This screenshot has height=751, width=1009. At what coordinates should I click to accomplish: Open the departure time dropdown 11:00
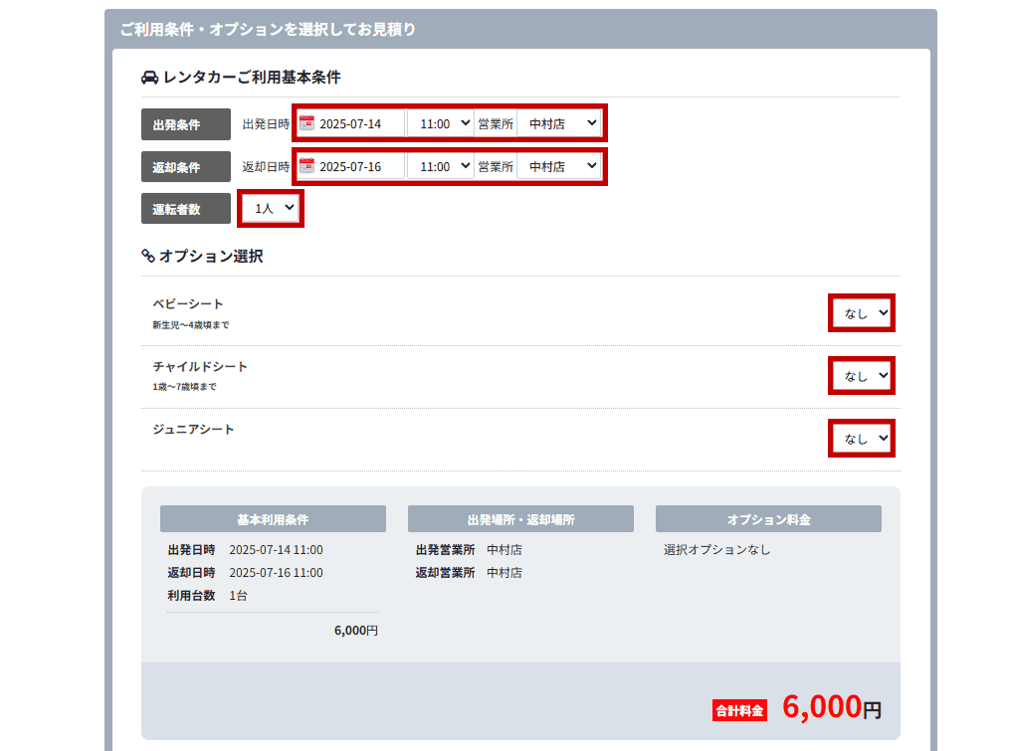[441, 123]
